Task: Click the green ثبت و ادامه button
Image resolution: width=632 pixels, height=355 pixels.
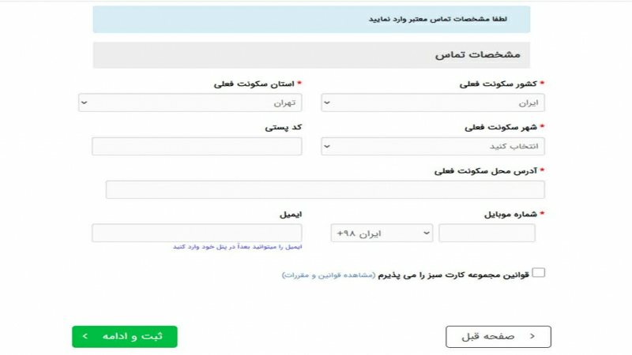Action: pyautogui.click(x=125, y=337)
